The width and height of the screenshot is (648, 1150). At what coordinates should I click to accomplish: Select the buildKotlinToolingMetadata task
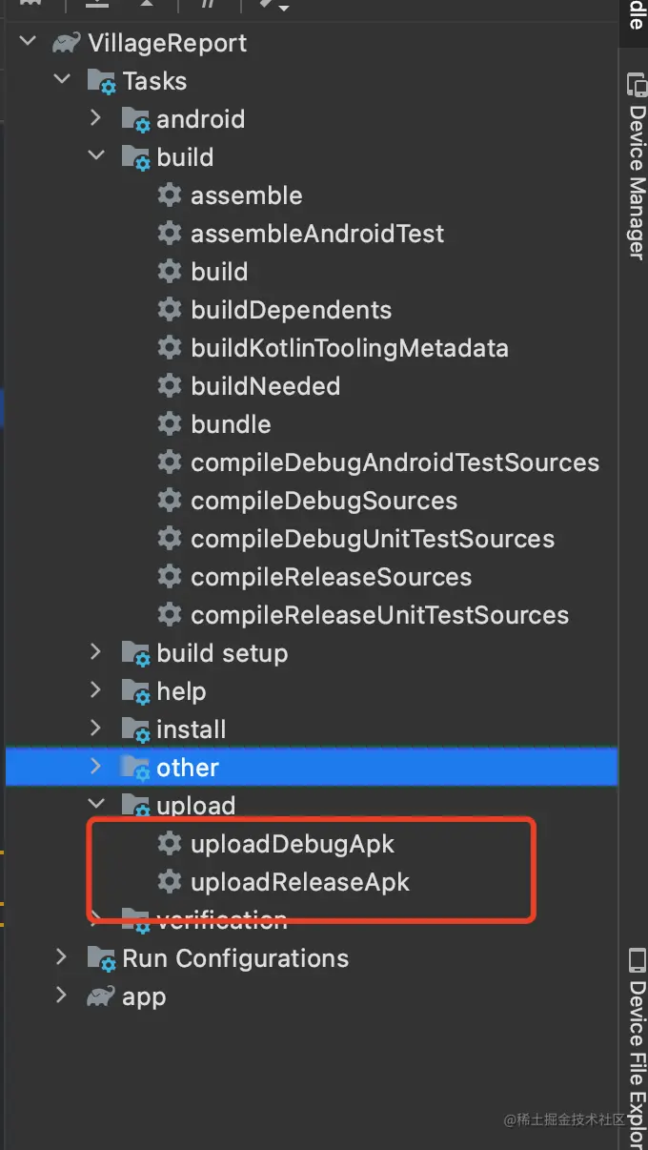pos(349,348)
